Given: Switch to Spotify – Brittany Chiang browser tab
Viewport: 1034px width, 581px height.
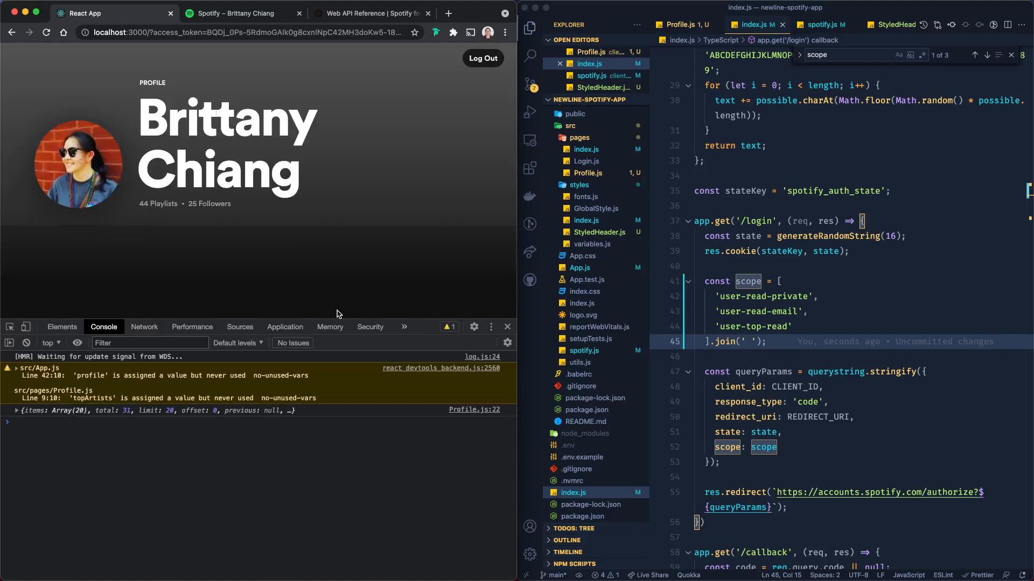Looking at the screenshot, I should pos(236,13).
